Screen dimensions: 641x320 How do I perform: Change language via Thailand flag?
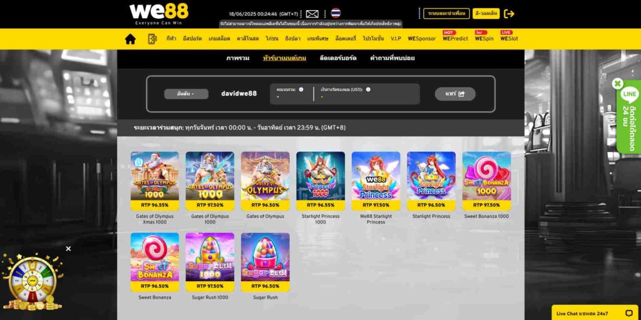(336, 13)
